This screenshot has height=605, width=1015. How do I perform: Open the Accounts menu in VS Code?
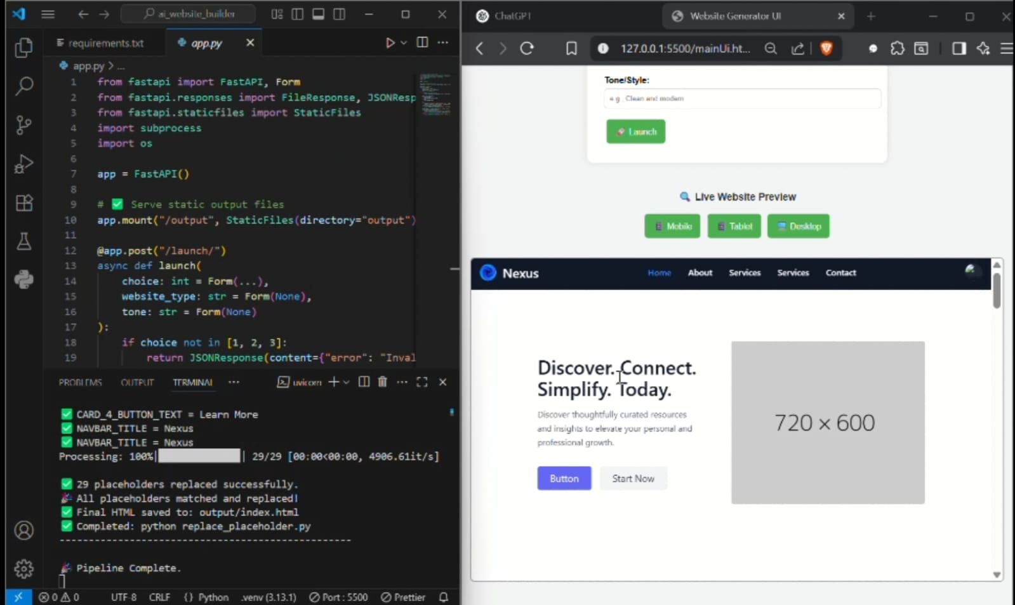click(x=23, y=530)
